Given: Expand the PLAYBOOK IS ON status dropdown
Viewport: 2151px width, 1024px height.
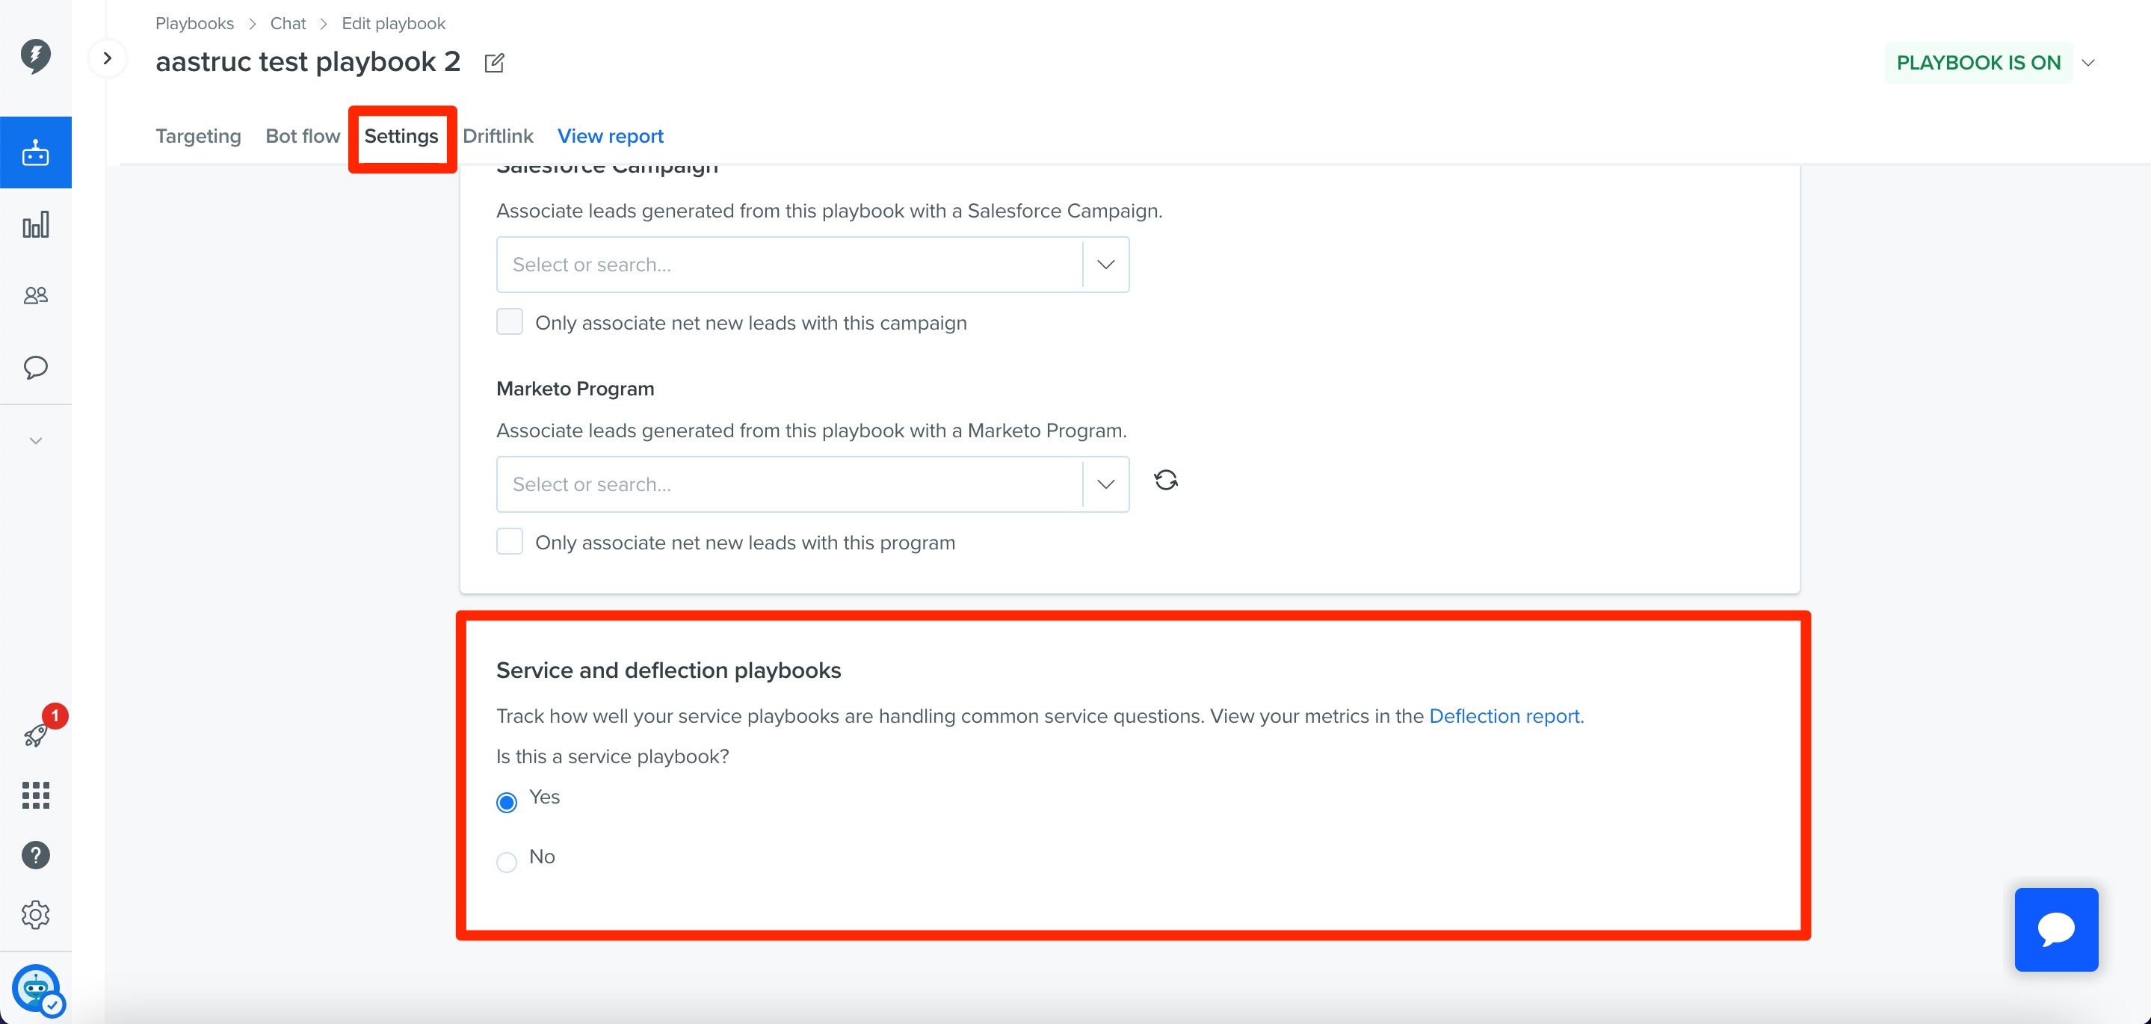Looking at the screenshot, I should [2089, 62].
